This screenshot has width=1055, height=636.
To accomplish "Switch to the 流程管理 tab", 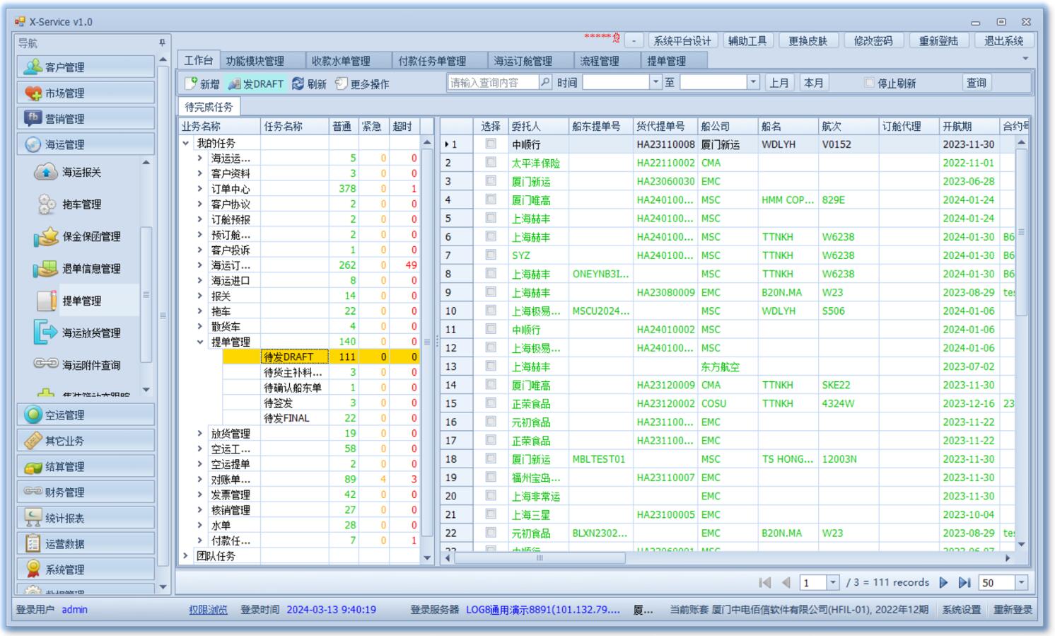I will (599, 61).
